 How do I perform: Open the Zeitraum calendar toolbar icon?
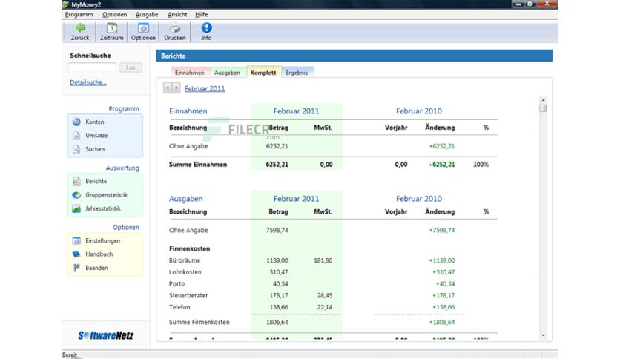point(112,27)
